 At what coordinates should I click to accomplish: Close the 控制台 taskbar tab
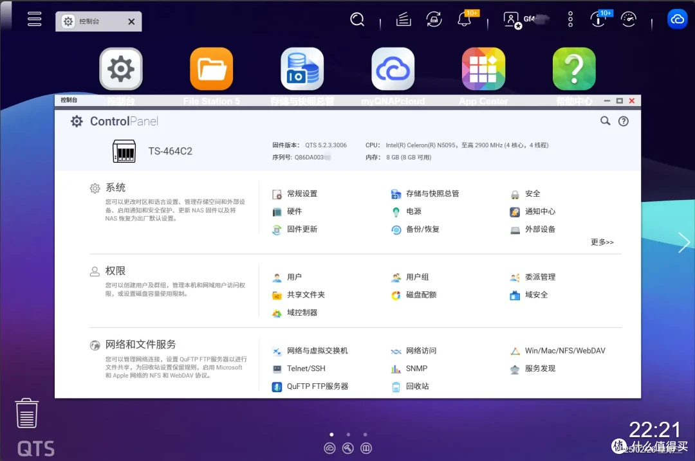click(x=131, y=21)
